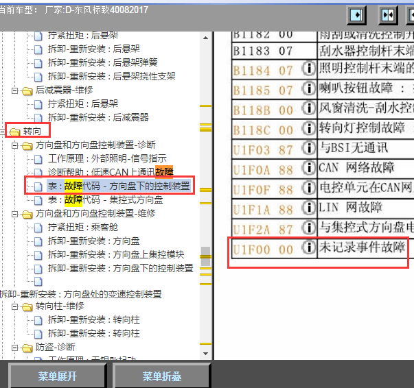Screen dimensions: 414x388
Task: Click folder icon of 转向
Action: click(x=15, y=132)
